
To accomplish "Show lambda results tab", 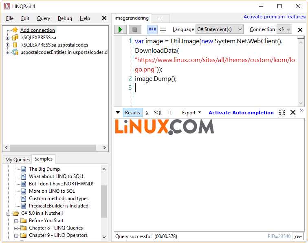I will click(x=147, y=113).
